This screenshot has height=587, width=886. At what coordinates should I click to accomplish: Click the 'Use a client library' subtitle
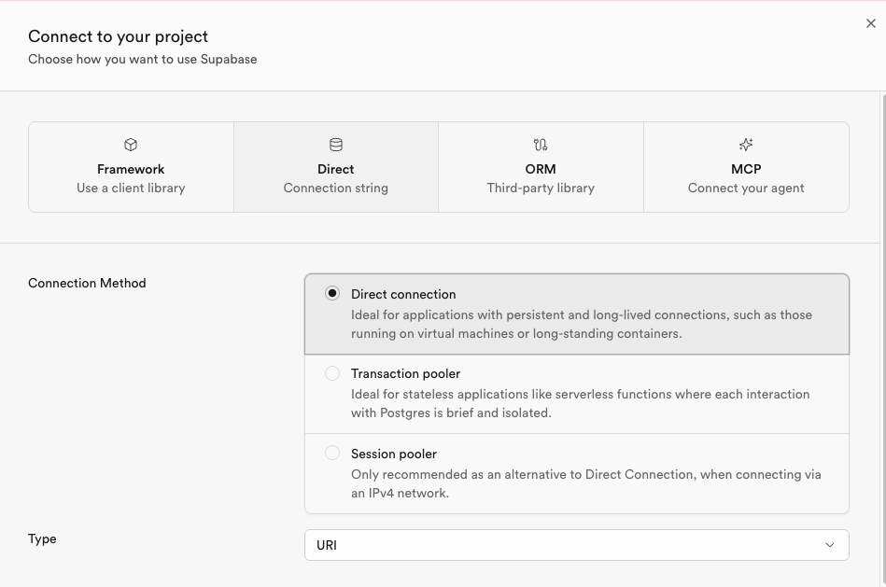pos(131,189)
